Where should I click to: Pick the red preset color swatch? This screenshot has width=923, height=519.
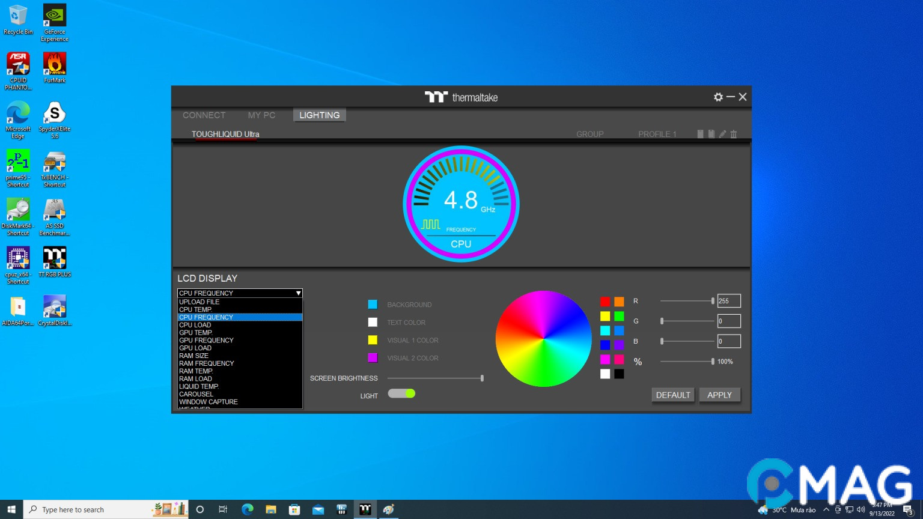coord(605,302)
